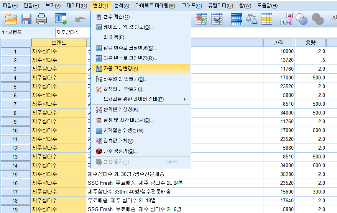Click price cell 35280
This screenshot has height=213, width=337.
tap(279, 174)
